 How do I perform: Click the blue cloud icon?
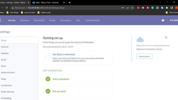pos(140,39)
